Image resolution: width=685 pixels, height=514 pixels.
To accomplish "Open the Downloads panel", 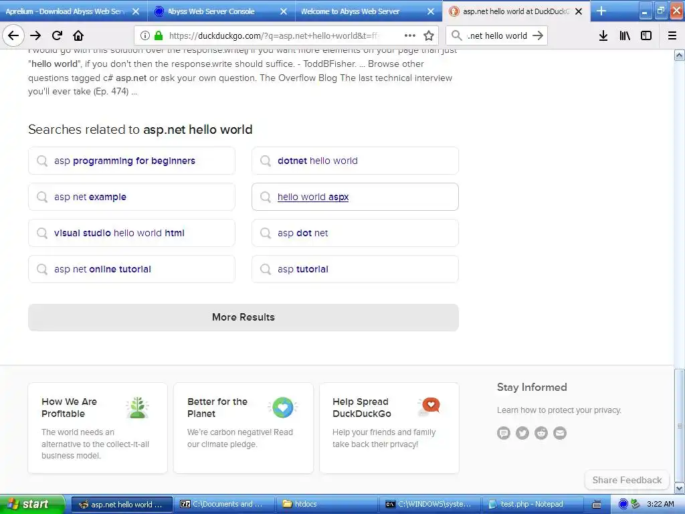I will click(603, 35).
